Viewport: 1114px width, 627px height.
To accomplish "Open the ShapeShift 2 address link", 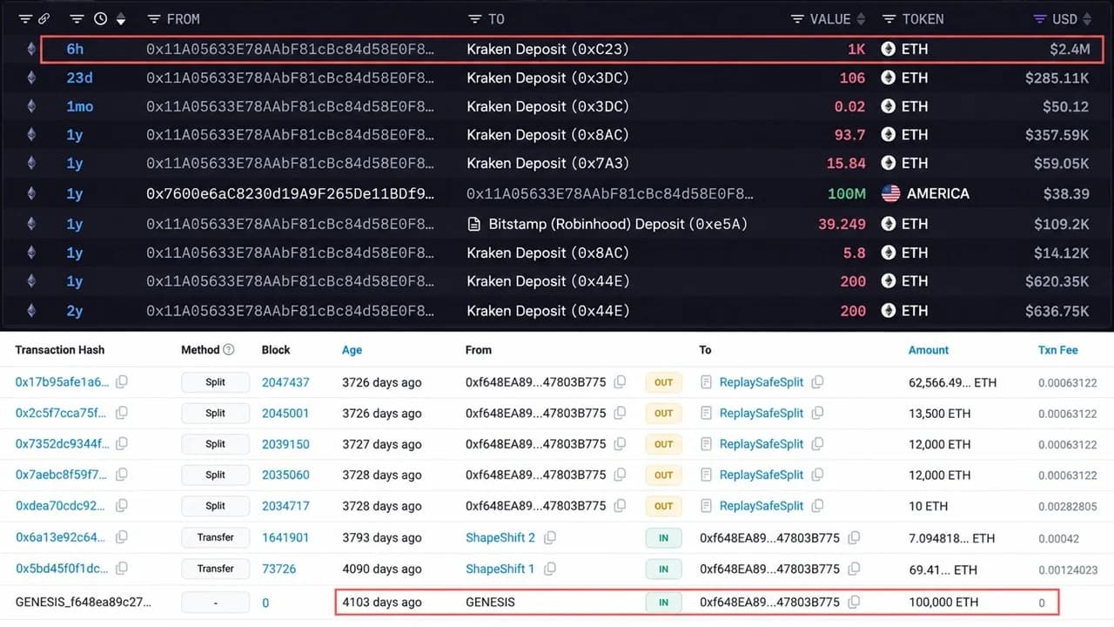I will 500,537.
